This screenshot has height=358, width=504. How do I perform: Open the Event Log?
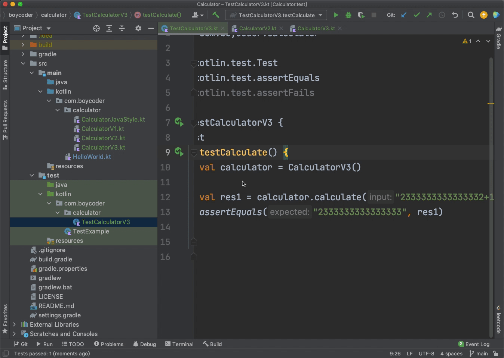point(474,344)
